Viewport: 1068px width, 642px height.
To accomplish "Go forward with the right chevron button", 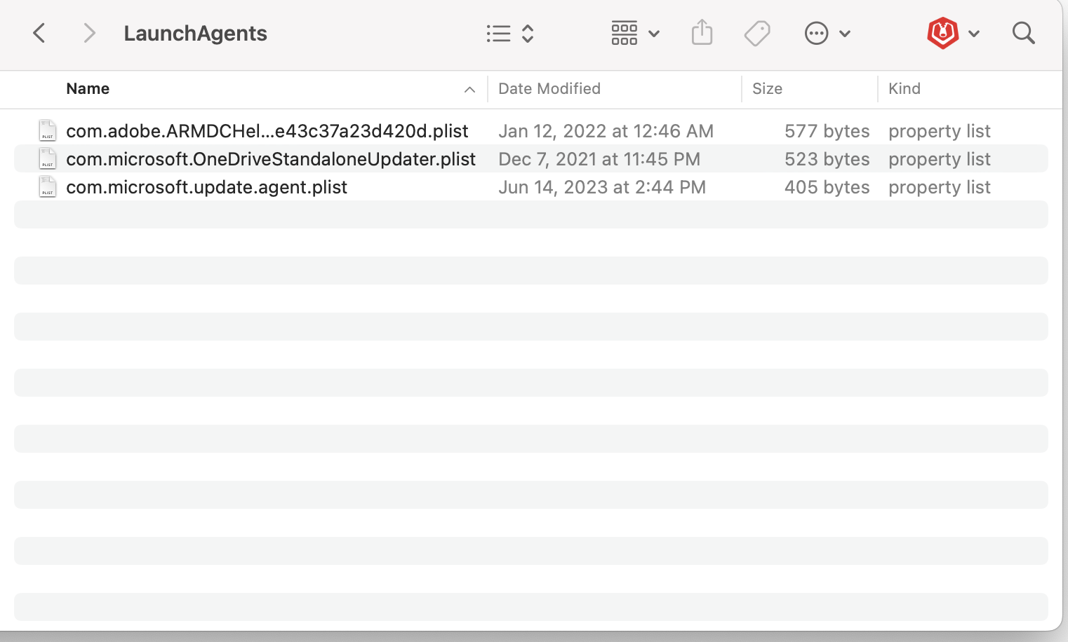I will click(x=88, y=33).
